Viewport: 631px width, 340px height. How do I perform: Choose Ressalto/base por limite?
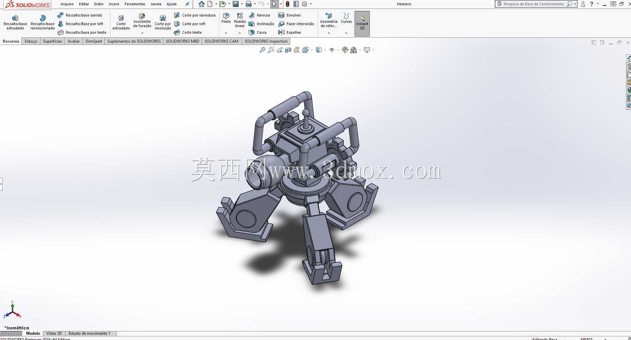(82, 32)
